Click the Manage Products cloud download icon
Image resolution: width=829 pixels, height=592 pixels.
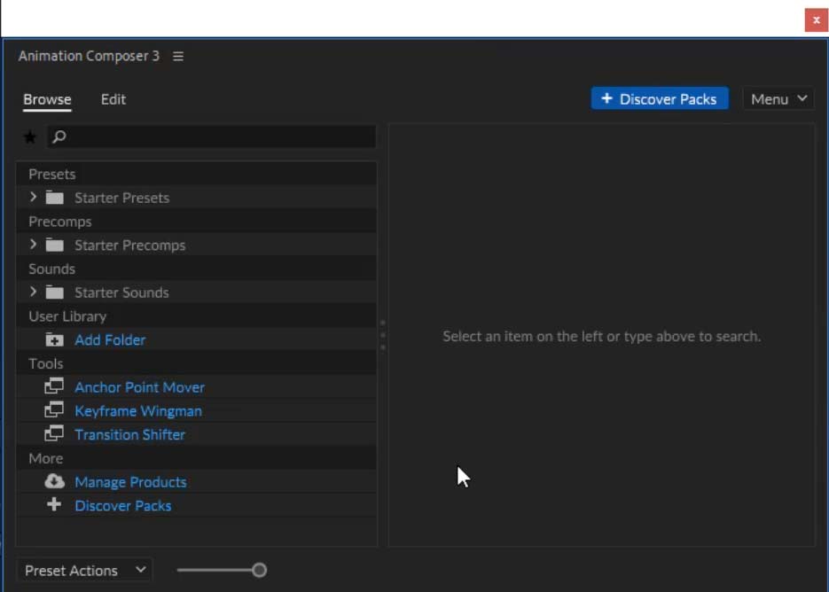click(54, 481)
